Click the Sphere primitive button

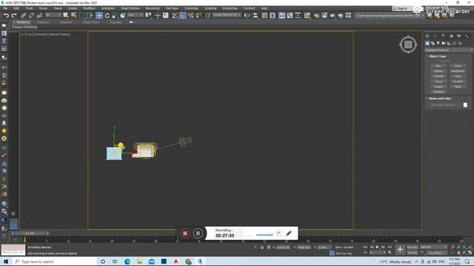pyautogui.click(x=438, y=71)
